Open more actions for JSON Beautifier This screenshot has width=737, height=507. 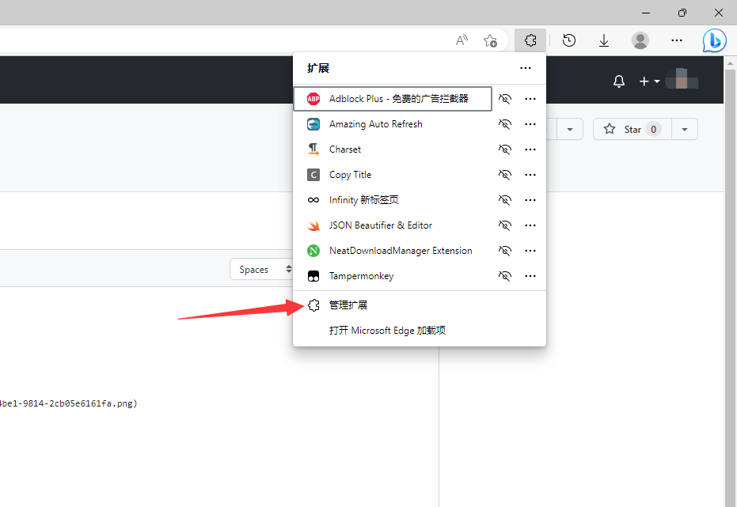click(530, 225)
